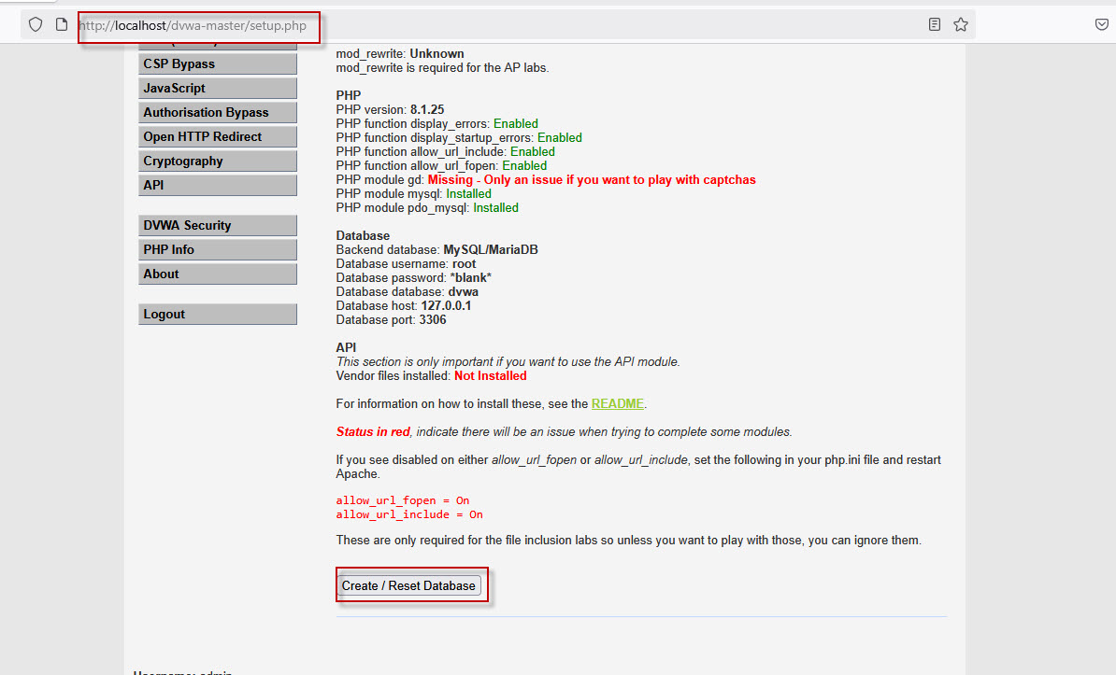Click Database port 3306 value

point(433,320)
